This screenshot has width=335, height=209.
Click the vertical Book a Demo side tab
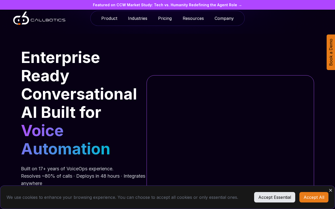331,52
